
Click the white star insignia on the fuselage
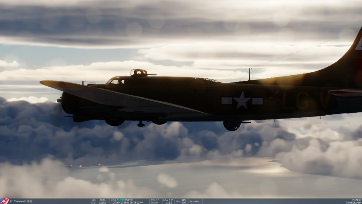tap(242, 101)
